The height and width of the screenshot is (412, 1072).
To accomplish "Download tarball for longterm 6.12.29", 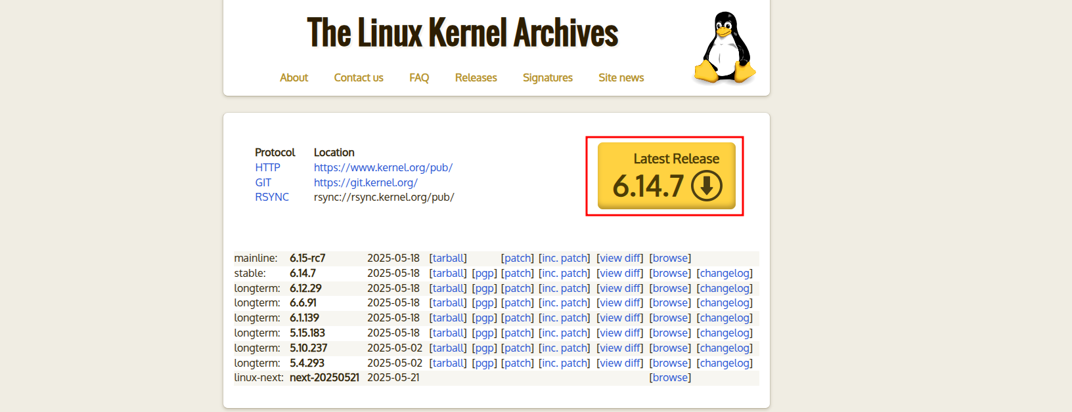I will (449, 288).
